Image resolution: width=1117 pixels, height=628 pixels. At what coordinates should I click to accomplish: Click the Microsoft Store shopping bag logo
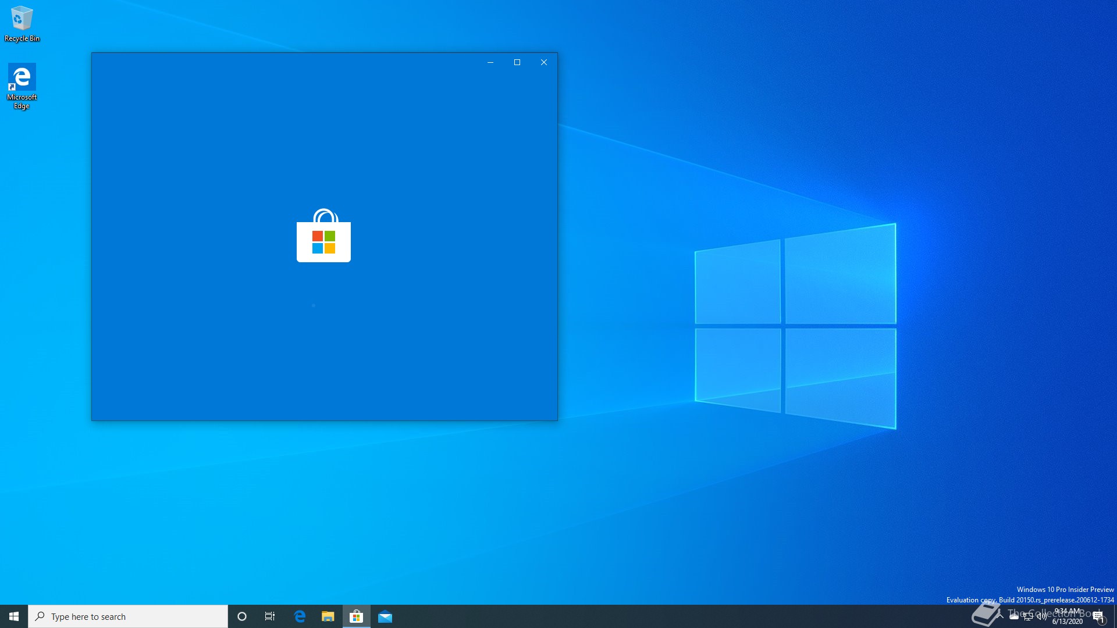click(x=323, y=235)
